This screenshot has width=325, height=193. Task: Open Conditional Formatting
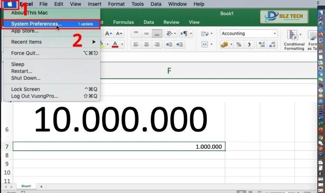pos(294,40)
